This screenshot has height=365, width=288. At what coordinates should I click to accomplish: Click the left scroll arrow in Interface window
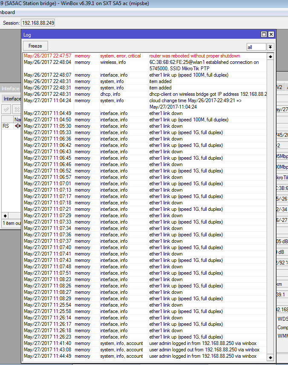point(5,216)
